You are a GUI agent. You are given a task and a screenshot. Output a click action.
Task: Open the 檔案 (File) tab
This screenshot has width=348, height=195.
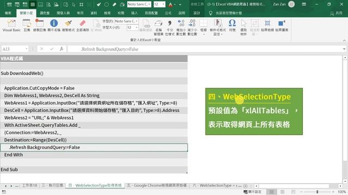point(8,13)
